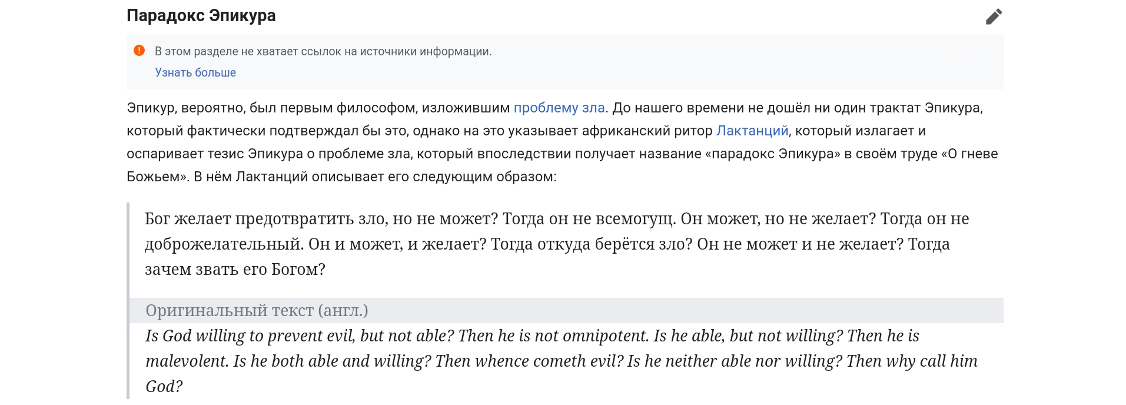Click the word "malevolent" in the quote
Viewport: 1126px width, 405px height.
187,361
